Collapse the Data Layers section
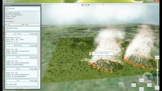162x91 pixels. pyautogui.click(x=7, y=29)
